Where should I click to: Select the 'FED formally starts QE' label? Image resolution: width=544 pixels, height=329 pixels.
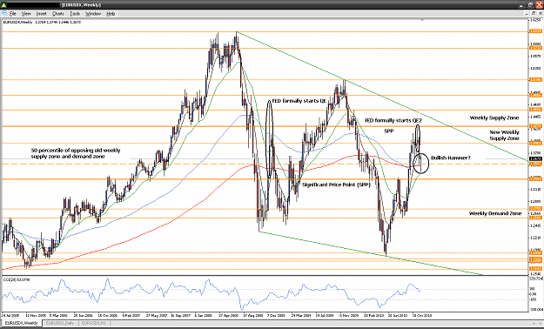pos(299,101)
